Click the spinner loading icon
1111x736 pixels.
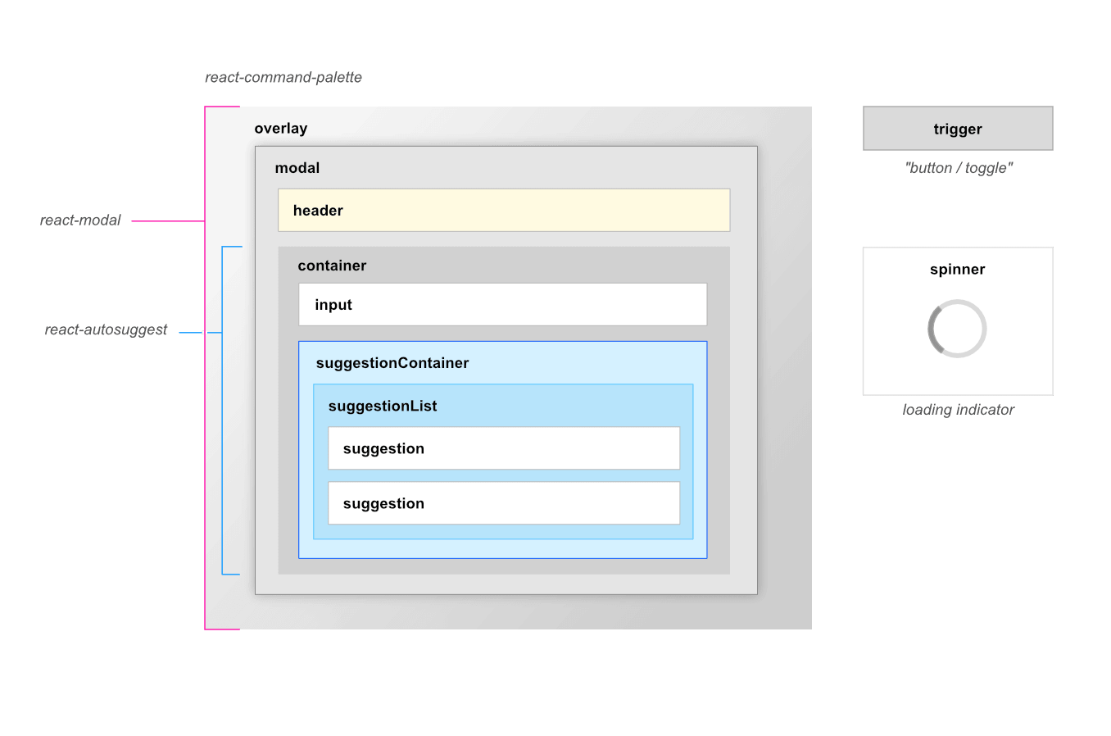point(957,329)
